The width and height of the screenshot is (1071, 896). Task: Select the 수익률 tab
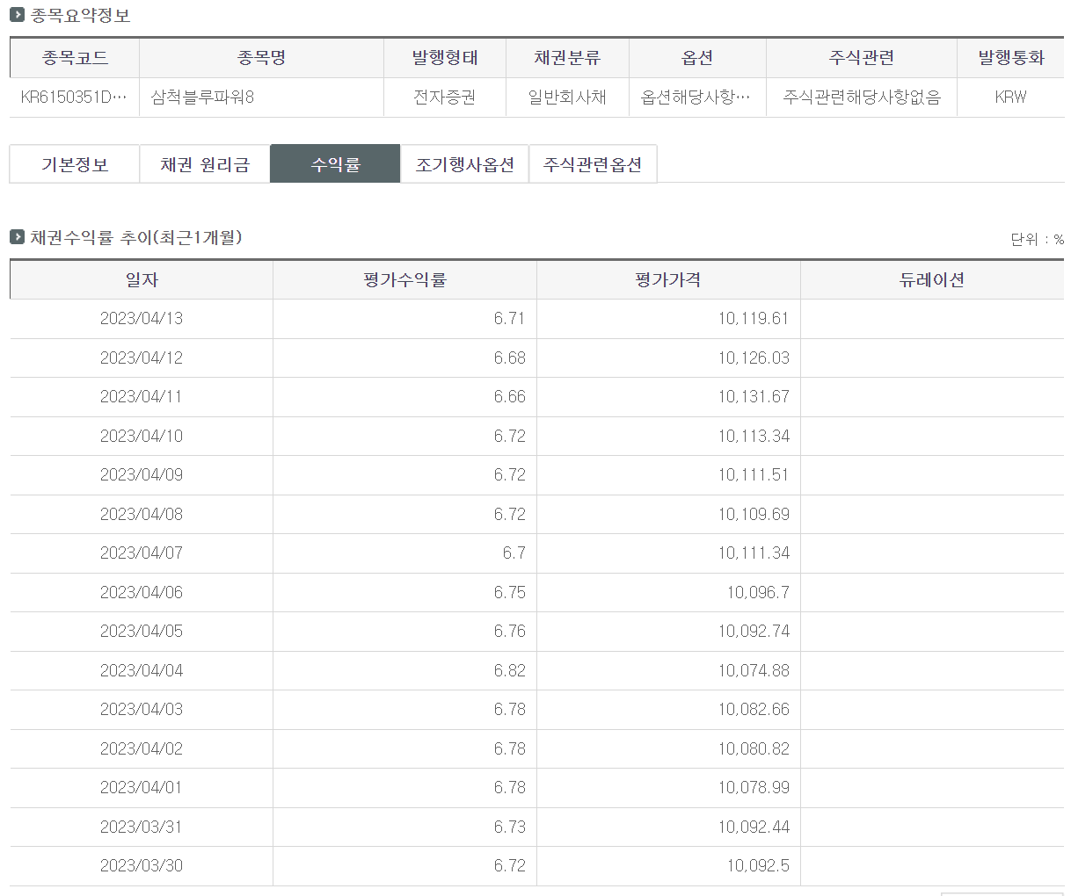pyautogui.click(x=335, y=164)
